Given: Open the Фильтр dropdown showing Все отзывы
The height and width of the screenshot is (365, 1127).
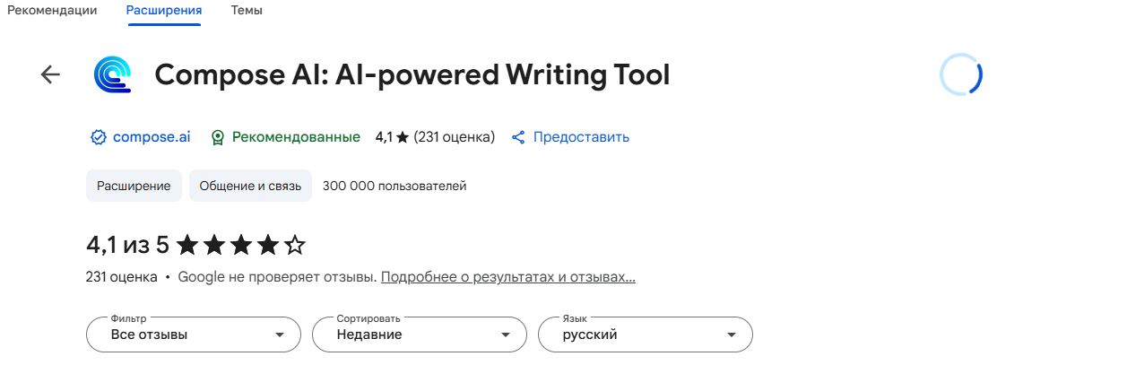Looking at the screenshot, I should (x=194, y=335).
